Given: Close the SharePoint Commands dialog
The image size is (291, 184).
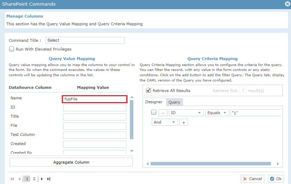Looking at the screenshot, I should (x=287, y=4).
